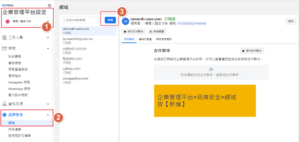Viewport: 299px width, 142px height.
Task: Click into the domain filter search field
Action: click(x=80, y=20)
